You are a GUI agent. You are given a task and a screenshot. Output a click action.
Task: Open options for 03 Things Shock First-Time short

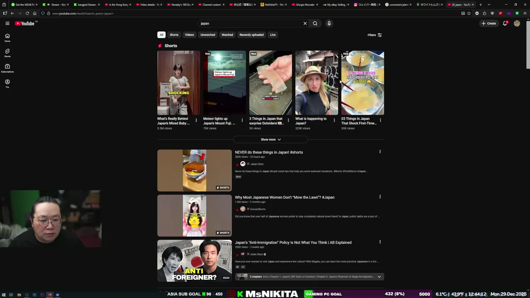[381, 120]
